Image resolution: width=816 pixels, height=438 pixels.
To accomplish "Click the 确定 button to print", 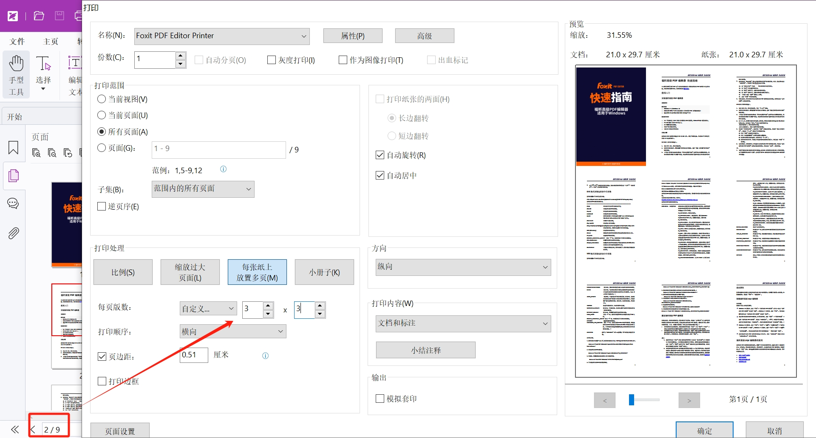I will (x=704, y=430).
